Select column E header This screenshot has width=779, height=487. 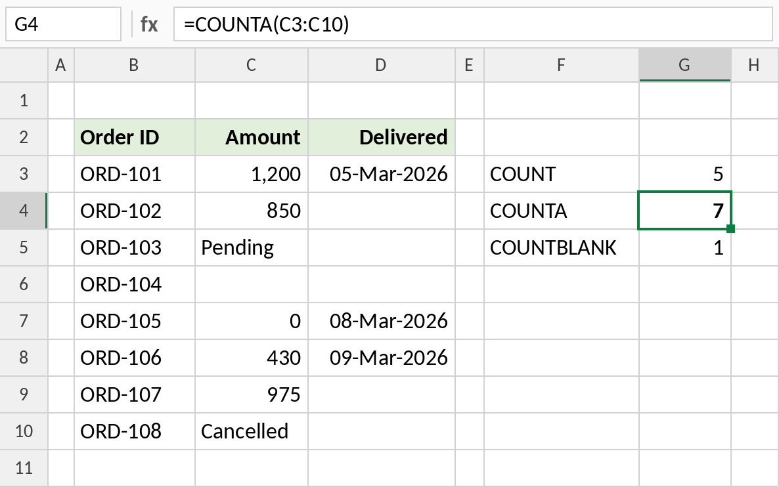click(469, 65)
